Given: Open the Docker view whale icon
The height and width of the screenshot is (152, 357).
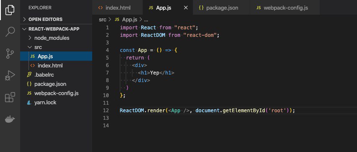Looking at the screenshot, I should tap(10, 119).
